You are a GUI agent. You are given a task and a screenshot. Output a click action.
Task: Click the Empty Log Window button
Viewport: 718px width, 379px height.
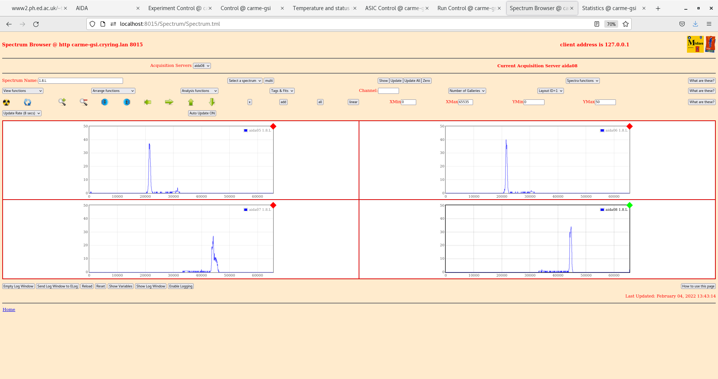[x=18, y=286]
